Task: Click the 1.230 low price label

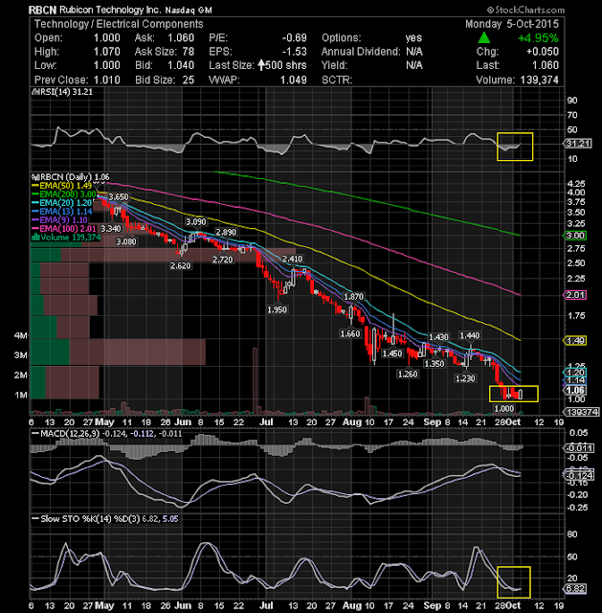Action: 465,378
